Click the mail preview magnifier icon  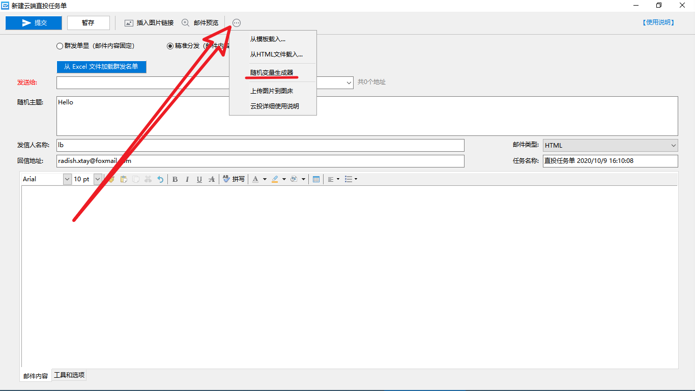[x=185, y=23]
